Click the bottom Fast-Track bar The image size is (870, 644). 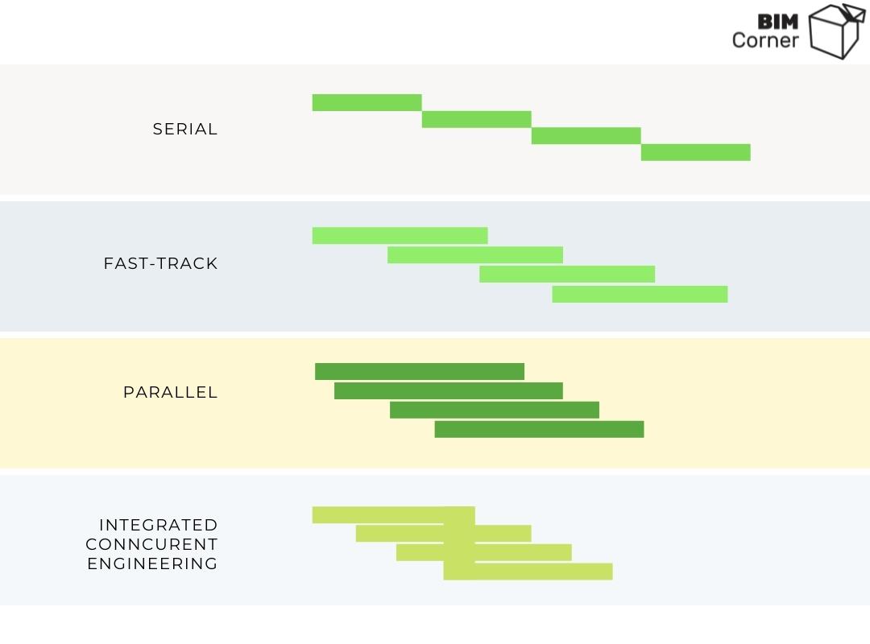[640, 294]
